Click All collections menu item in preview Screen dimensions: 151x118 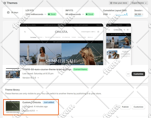[66, 37]
